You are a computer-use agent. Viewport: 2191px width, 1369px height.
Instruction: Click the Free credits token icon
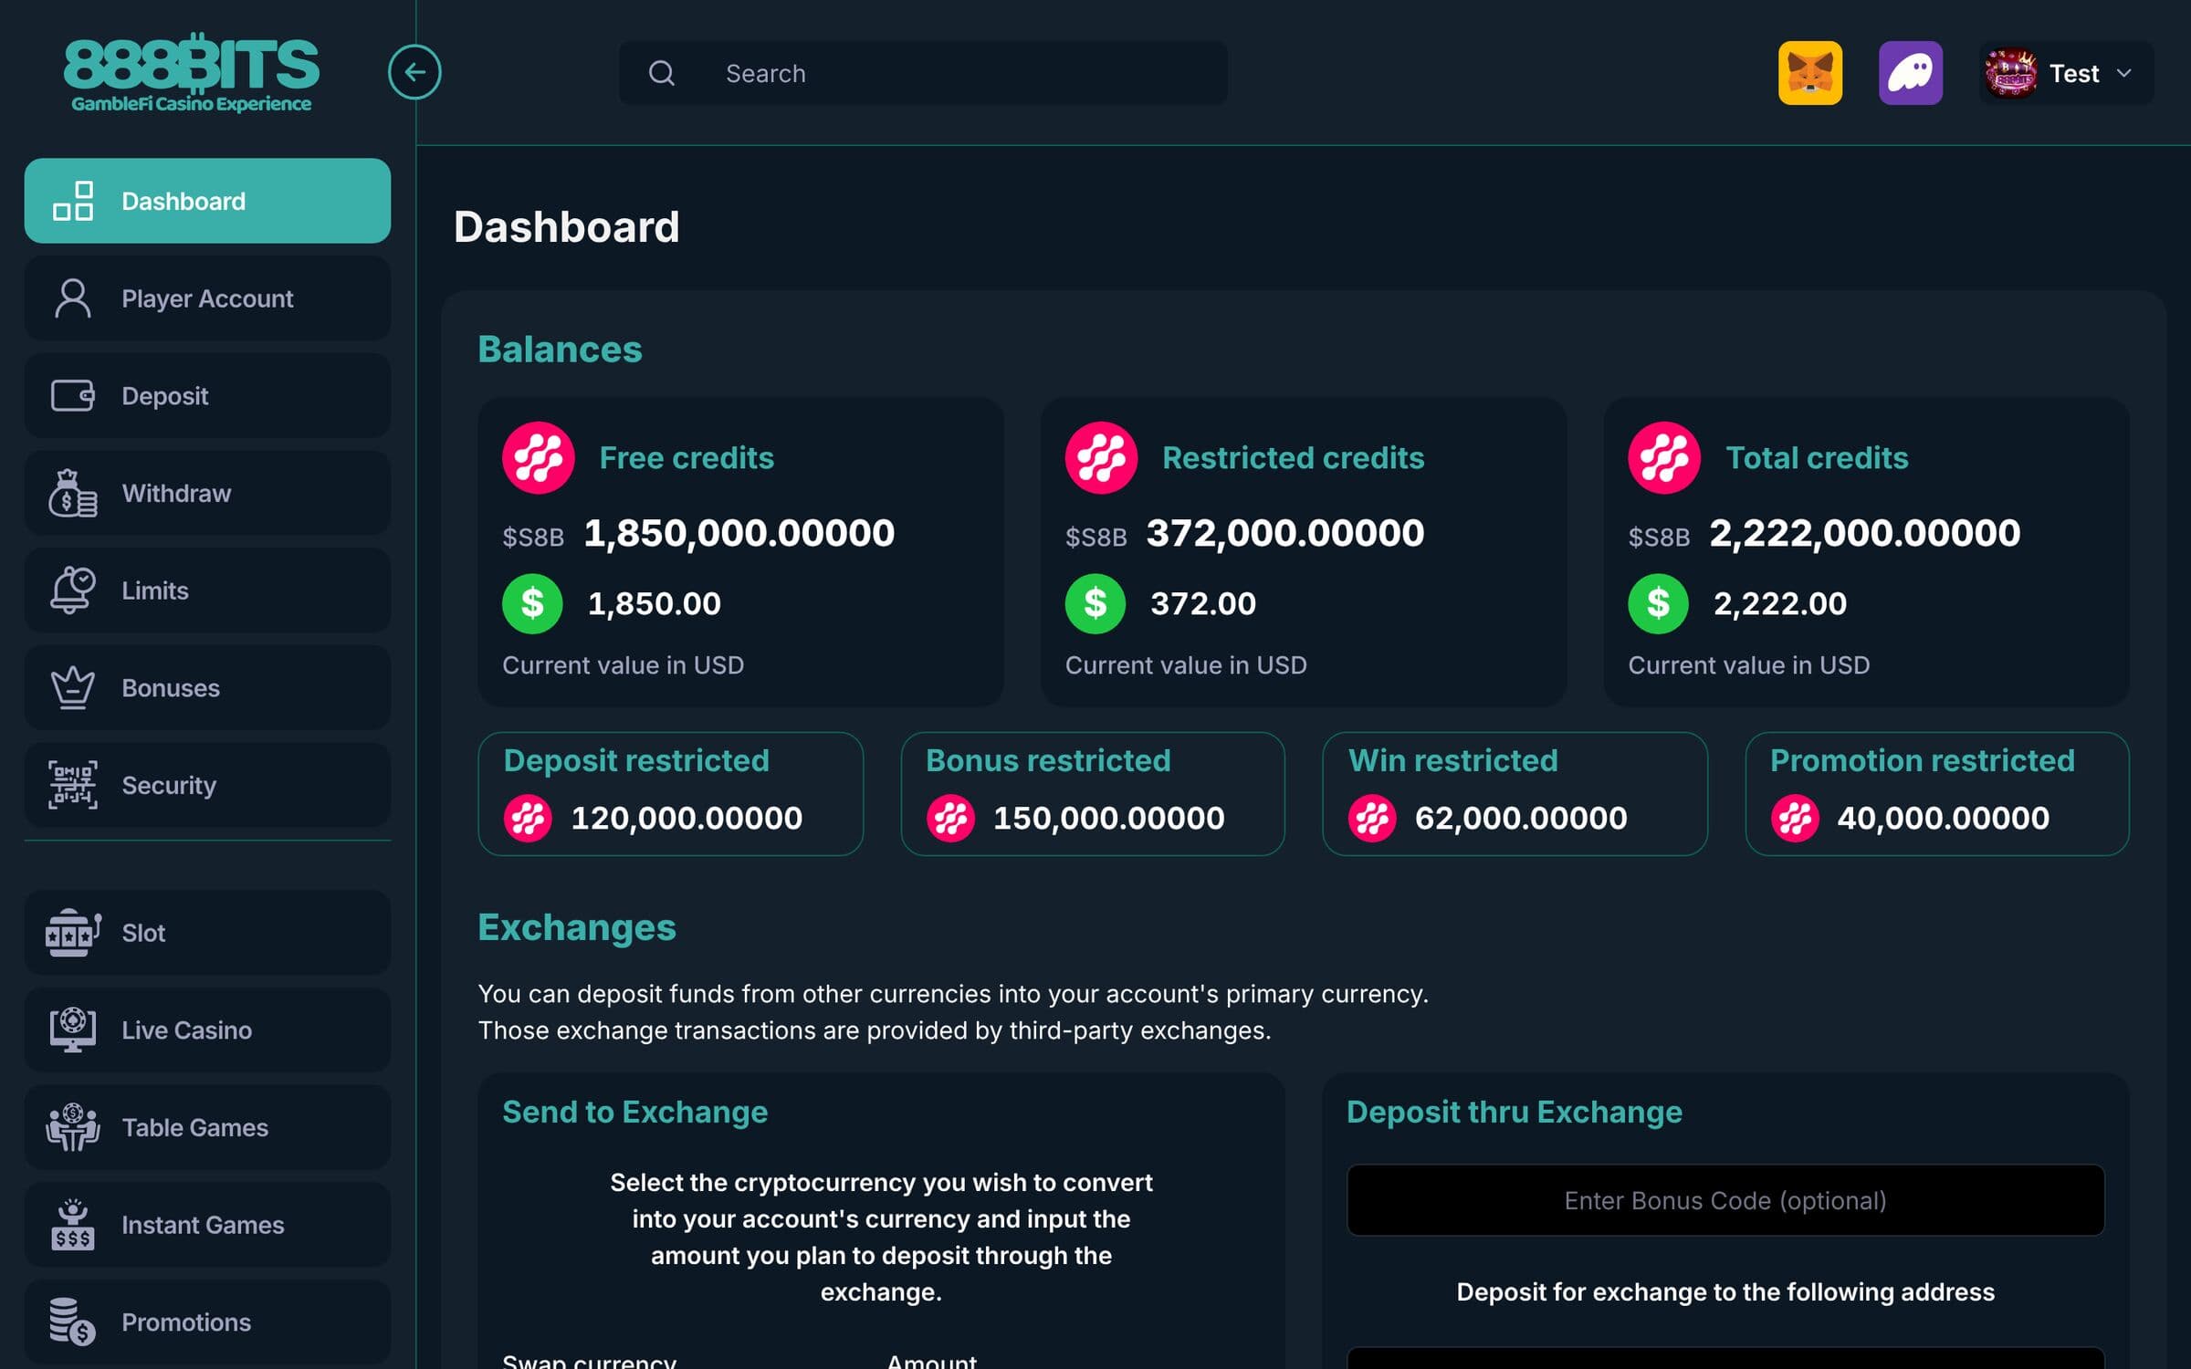point(539,457)
